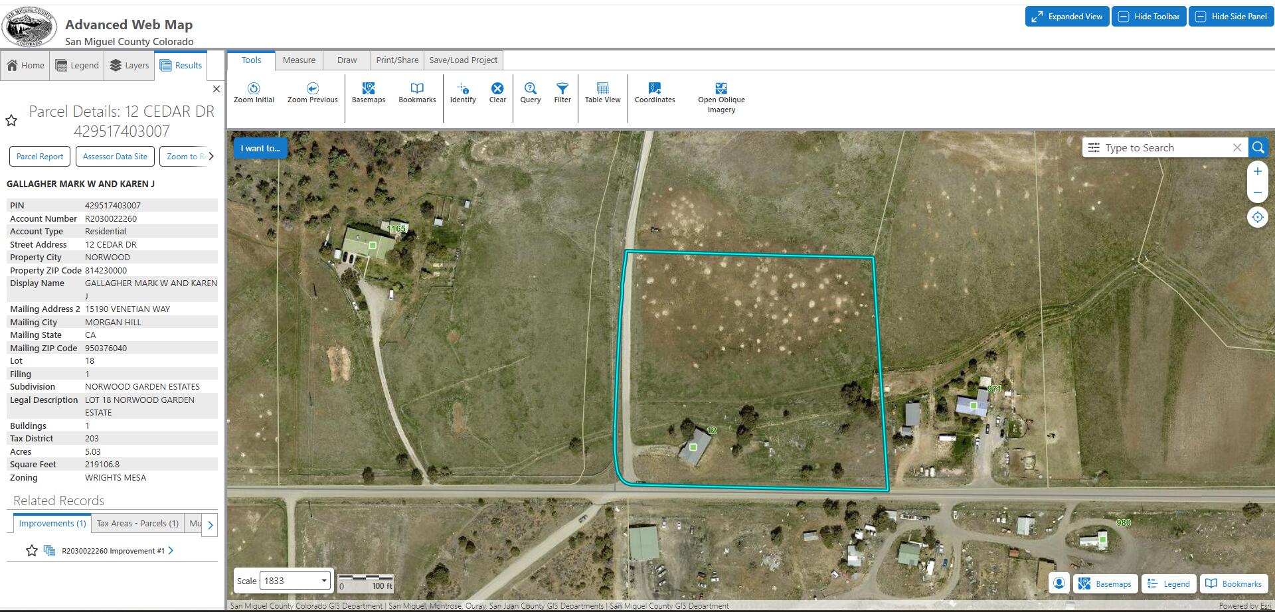Star the R2030022260 Improvement #1 record
The width and height of the screenshot is (1275, 612).
[x=31, y=550]
